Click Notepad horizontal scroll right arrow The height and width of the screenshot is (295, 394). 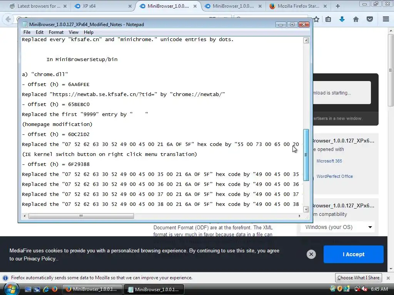(x=299, y=216)
